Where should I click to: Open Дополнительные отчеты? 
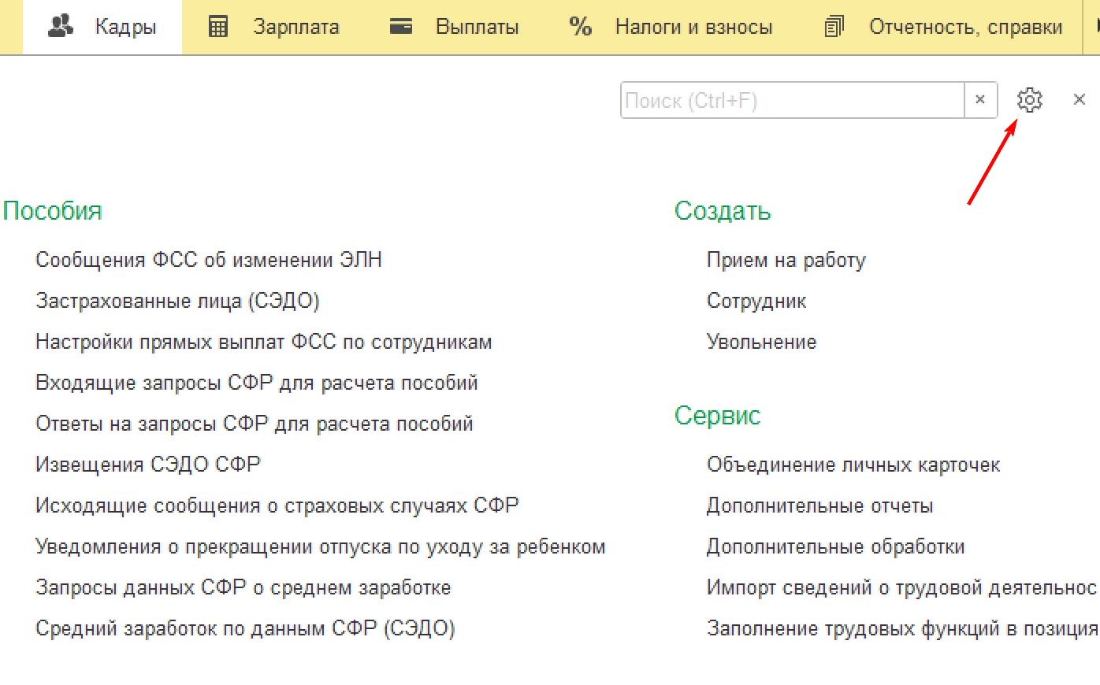click(819, 505)
